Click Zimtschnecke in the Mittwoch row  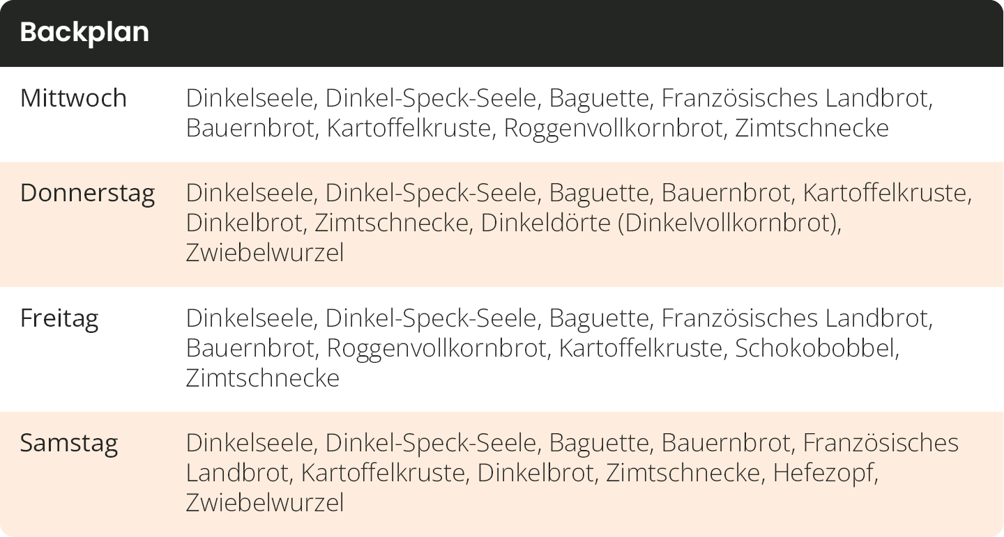click(812, 128)
